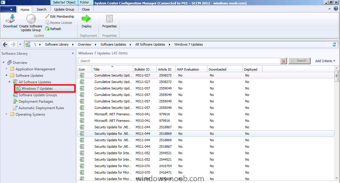Click Software Library breadcrumb

(x=57, y=44)
